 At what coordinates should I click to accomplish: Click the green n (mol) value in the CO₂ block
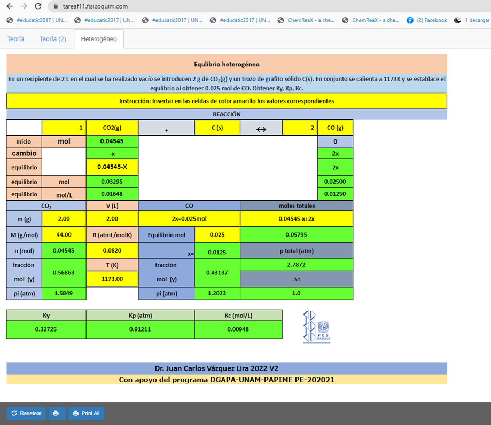pyautogui.click(x=64, y=251)
